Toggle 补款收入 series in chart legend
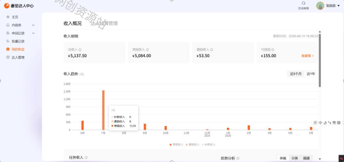The width and height of the screenshot is (344, 162). pyautogui.click(x=209, y=145)
